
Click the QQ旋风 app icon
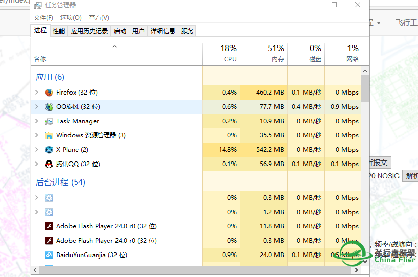[x=49, y=107]
